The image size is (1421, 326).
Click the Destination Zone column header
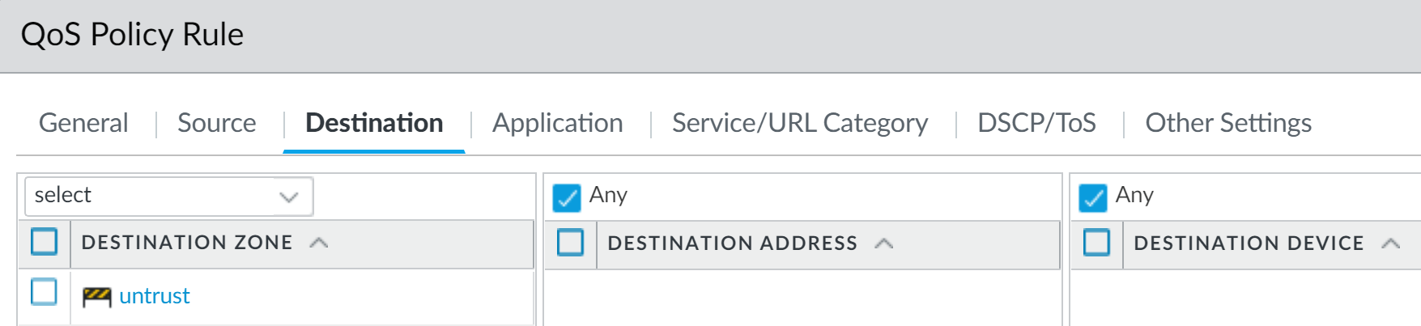tap(187, 243)
